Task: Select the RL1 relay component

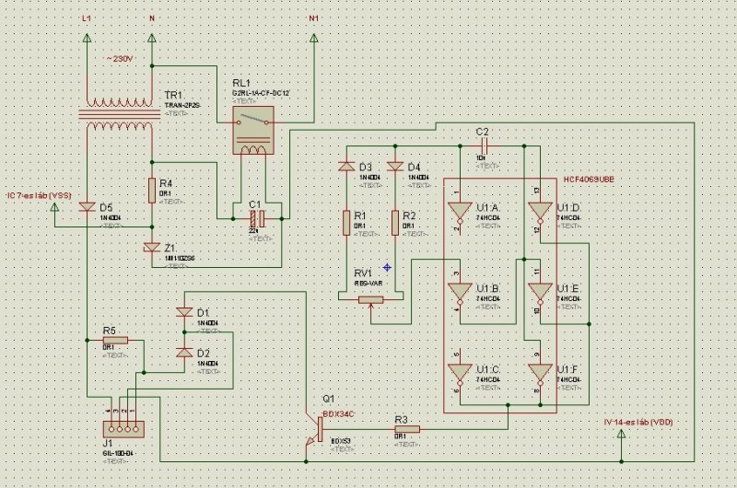Action: [253, 130]
